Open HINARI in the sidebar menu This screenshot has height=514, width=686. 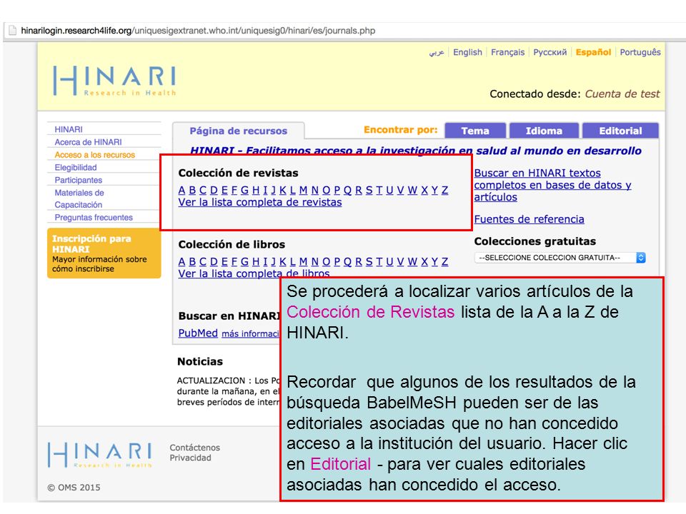point(69,129)
